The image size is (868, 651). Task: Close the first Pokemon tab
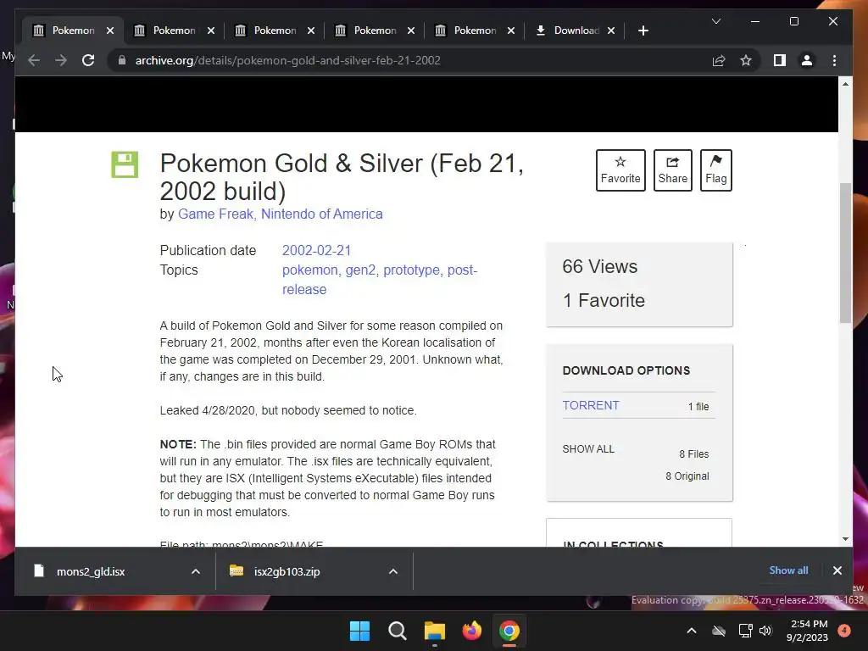pos(110,31)
